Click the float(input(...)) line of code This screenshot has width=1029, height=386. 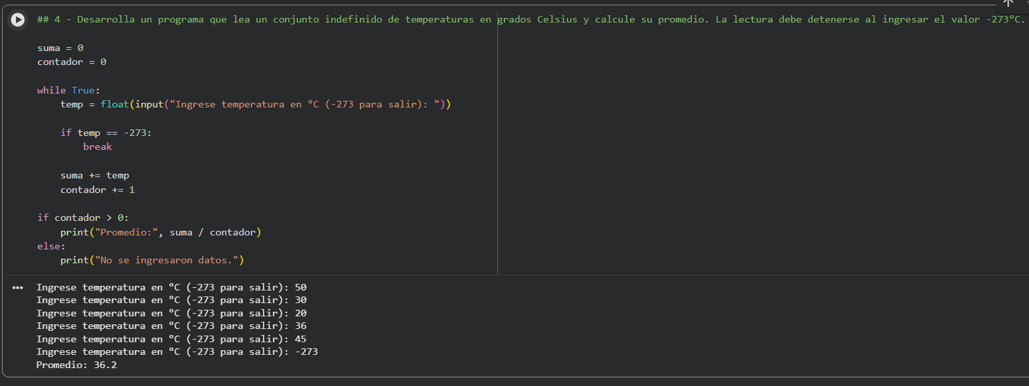pos(256,104)
